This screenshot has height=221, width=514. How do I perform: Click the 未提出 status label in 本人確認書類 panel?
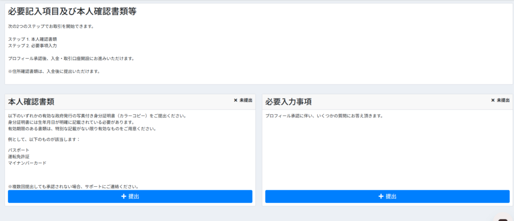point(246,100)
